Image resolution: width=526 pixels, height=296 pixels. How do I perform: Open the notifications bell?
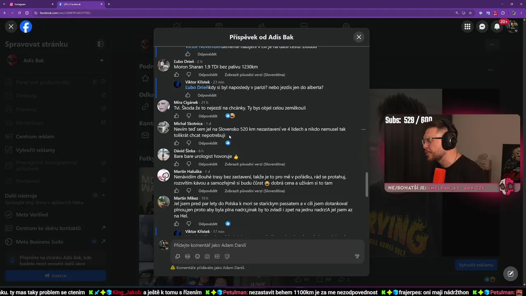click(x=497, y=27)
